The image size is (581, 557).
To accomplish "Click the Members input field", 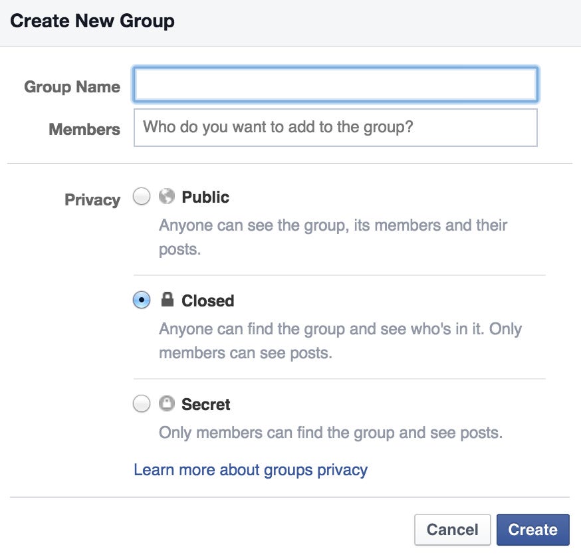I will tap(336, 128).
